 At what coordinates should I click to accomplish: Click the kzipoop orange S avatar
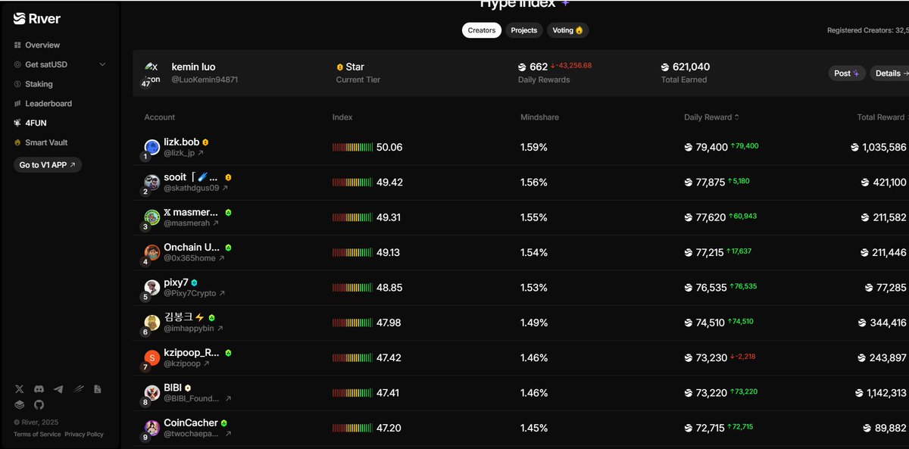coord(151,357)
